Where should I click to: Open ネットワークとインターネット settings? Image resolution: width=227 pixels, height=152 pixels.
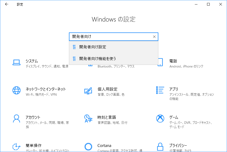tap(46, 89)
